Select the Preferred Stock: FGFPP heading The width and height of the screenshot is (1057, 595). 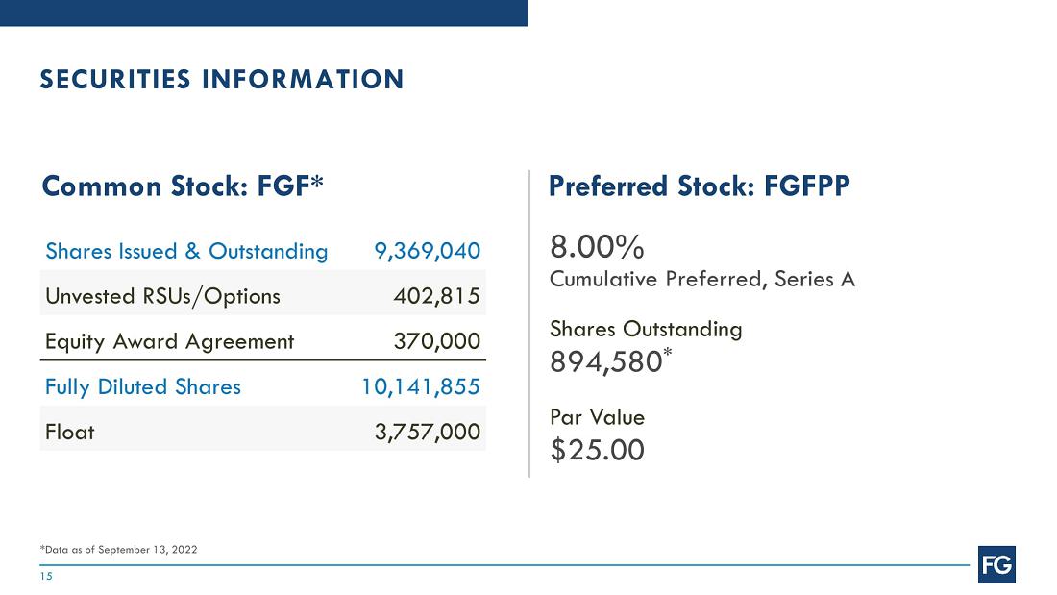click(x=699, y=186)
